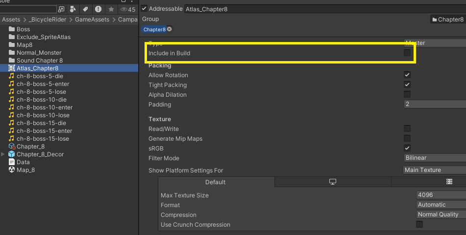The image size is (466, 235).
Task: Open Show Platform Settings For dropdown
Action: (434, 170)
